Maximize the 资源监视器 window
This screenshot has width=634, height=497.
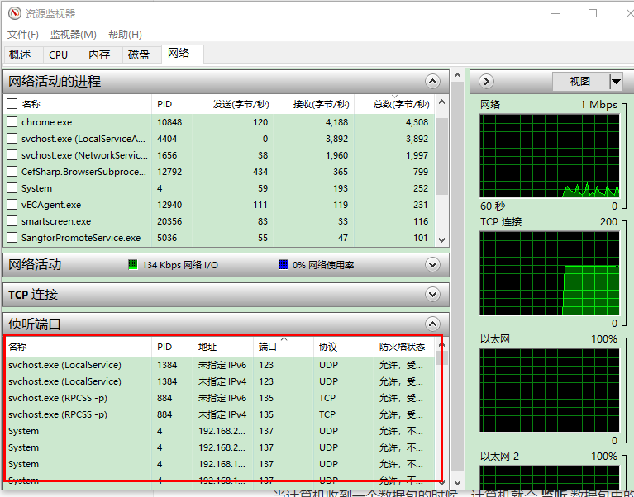[593, 13]
